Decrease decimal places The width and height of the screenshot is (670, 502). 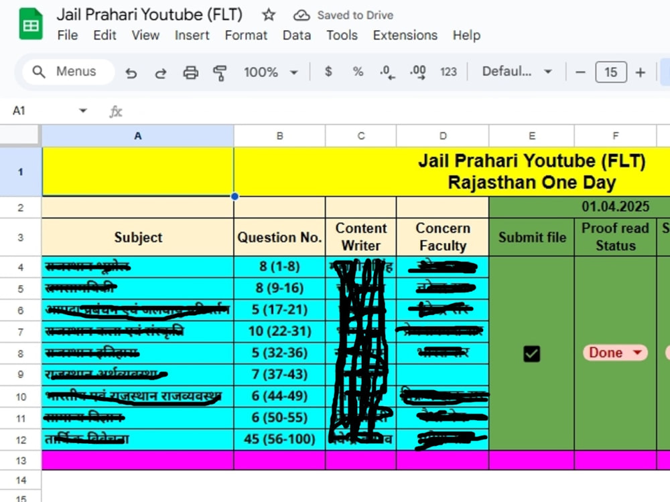coord(387,72)
